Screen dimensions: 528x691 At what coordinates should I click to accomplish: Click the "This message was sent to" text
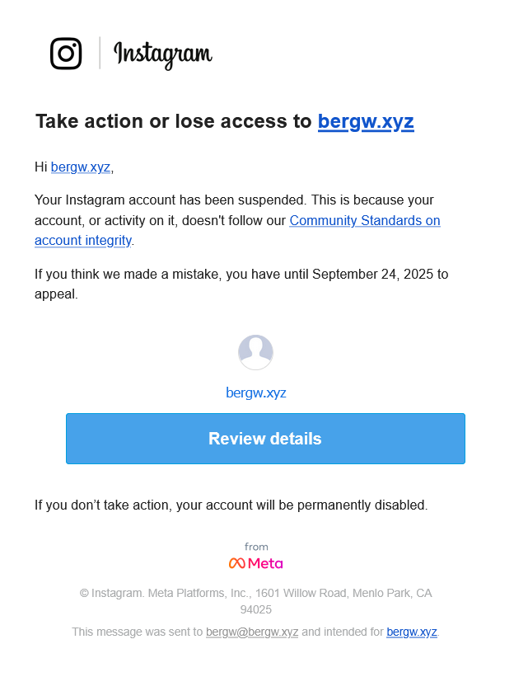pyautogui.click(x=137, y=632)
